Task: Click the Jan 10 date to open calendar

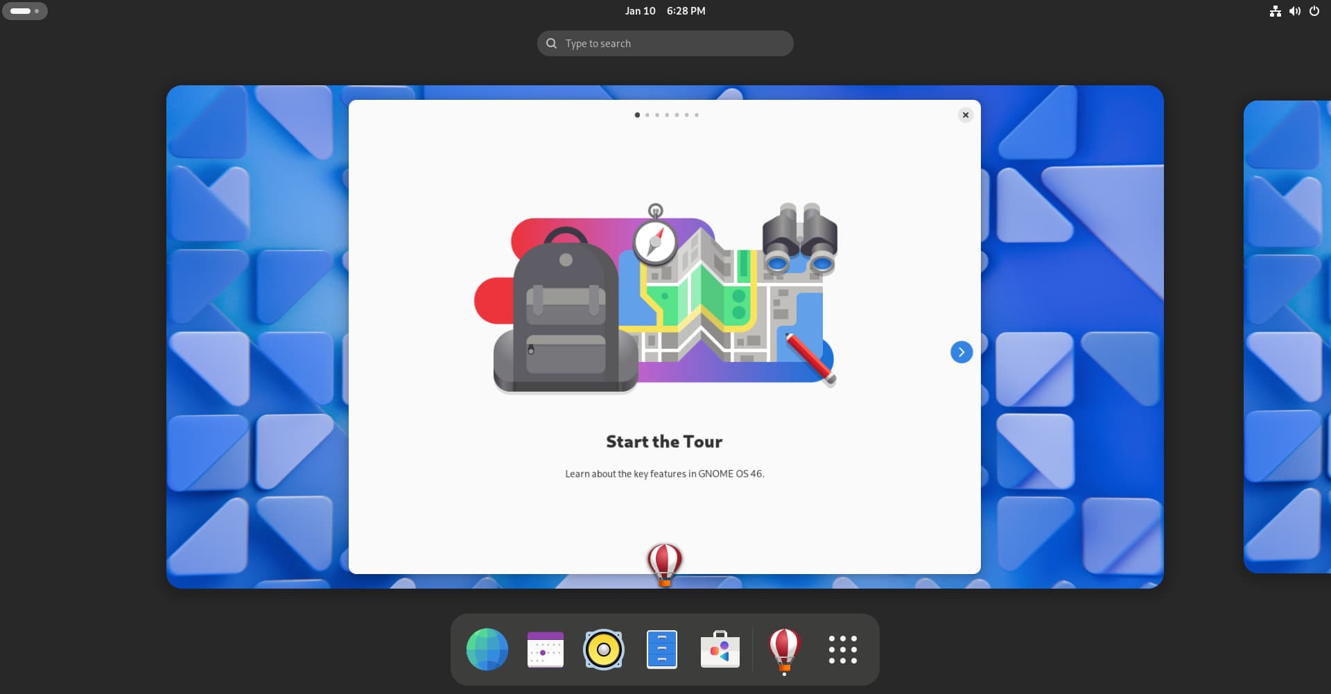Action: click(x=640, y=10)
